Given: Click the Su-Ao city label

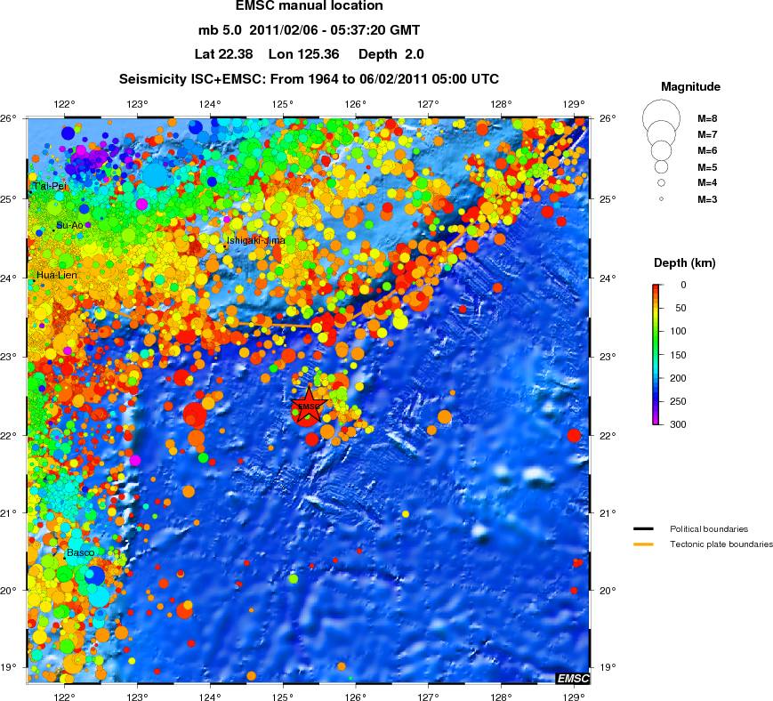Looking at the screenshot, I should [69, 225].
